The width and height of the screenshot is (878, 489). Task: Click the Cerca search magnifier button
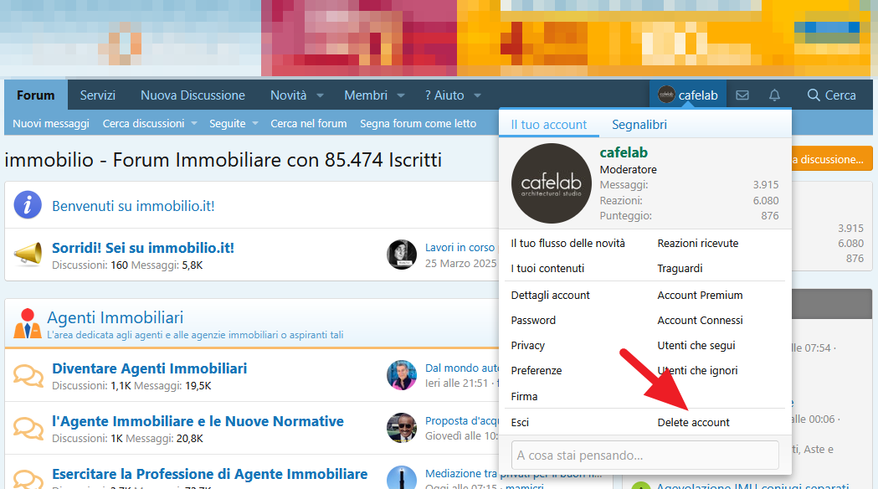click(831, 95)
